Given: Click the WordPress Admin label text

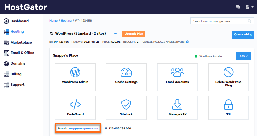Looking at the screenshot, I should [x=75, y=82].
